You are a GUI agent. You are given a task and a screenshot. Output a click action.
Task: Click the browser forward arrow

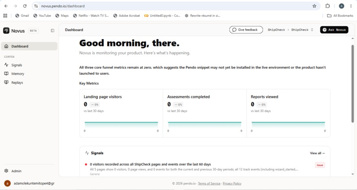tap(15, 6)
